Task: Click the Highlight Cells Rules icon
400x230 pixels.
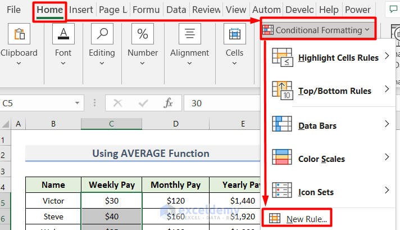Action: [282, 57]
